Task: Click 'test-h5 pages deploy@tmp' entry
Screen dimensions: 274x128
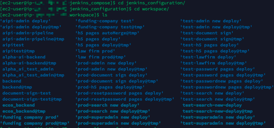Action: tap(215, 51)
